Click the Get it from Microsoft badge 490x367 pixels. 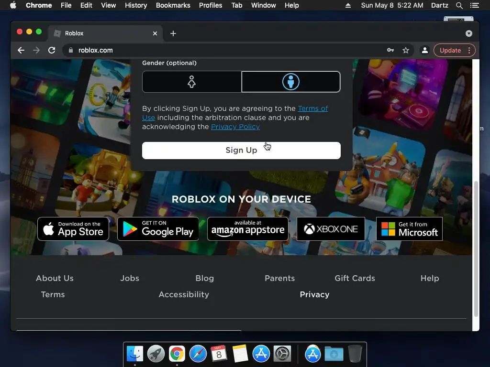(409, 229)
